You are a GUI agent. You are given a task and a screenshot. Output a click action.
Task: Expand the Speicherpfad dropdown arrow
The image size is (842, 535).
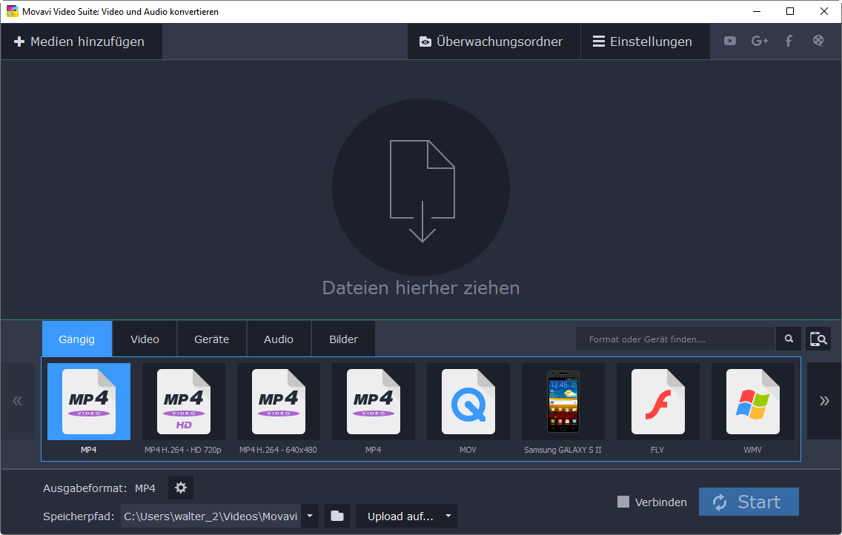310,516
